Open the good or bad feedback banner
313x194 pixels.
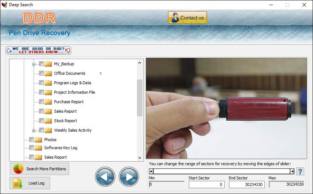(x=38, y=50)
